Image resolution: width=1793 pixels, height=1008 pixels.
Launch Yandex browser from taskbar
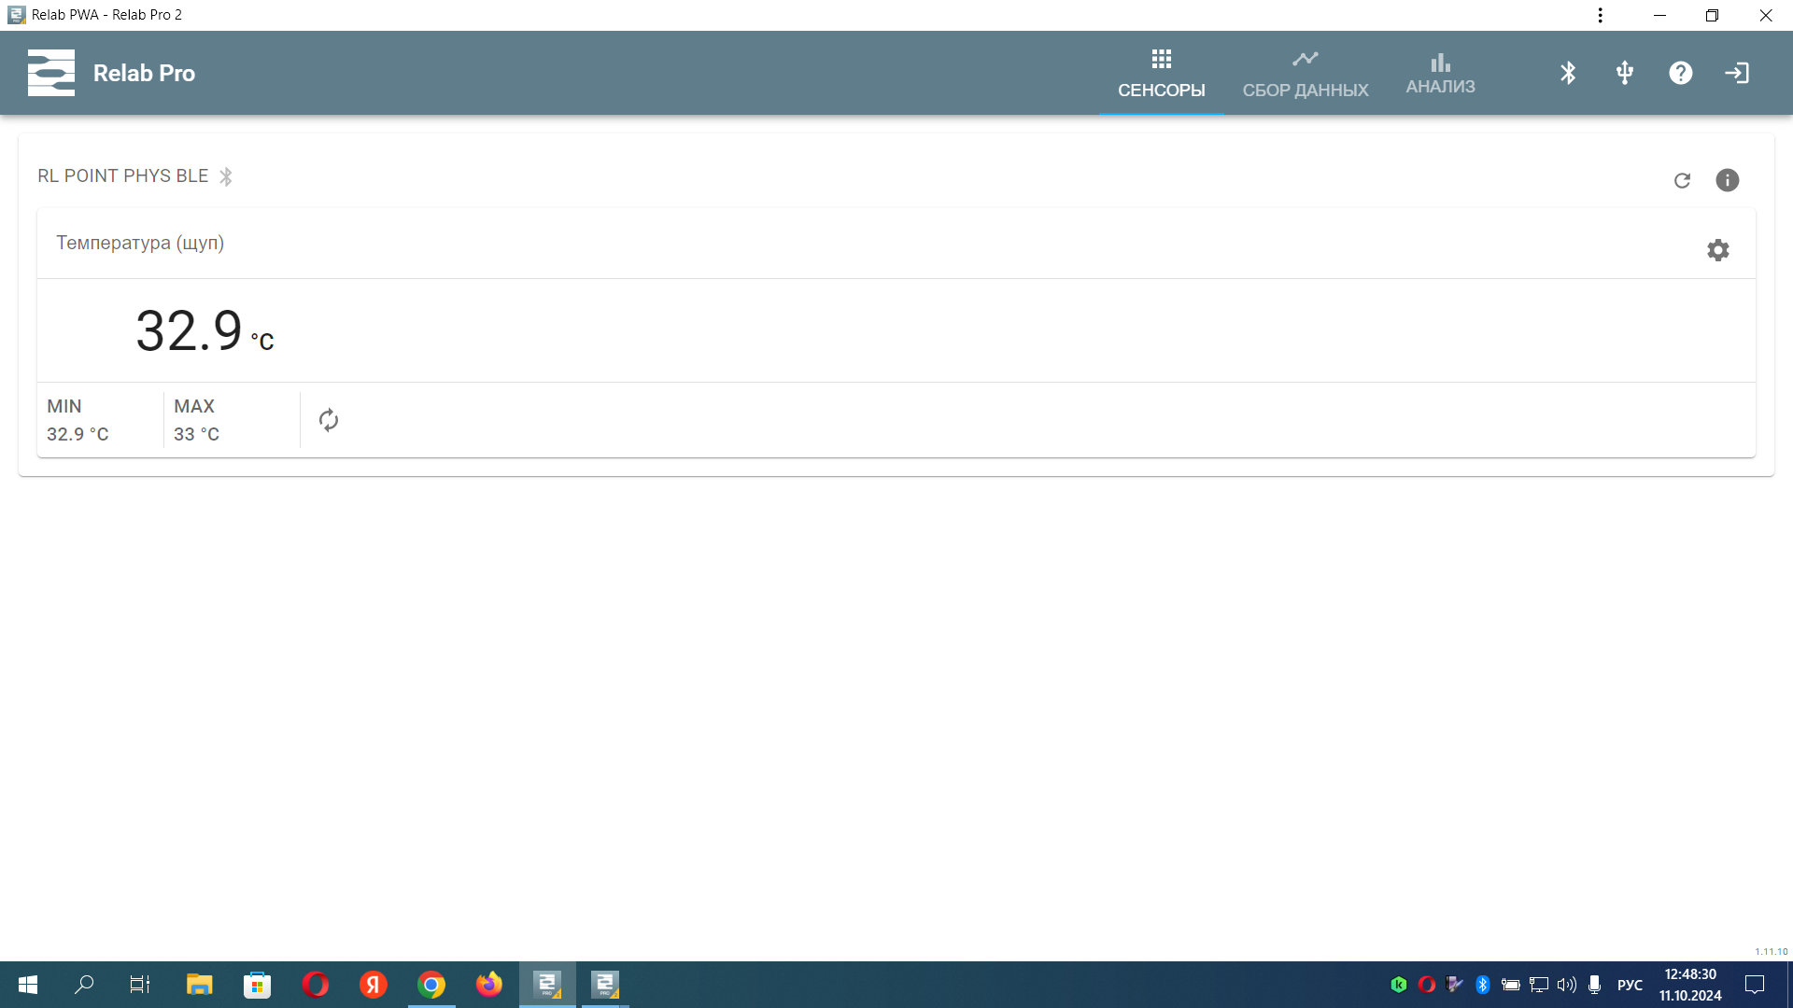[x=374, y=985]
